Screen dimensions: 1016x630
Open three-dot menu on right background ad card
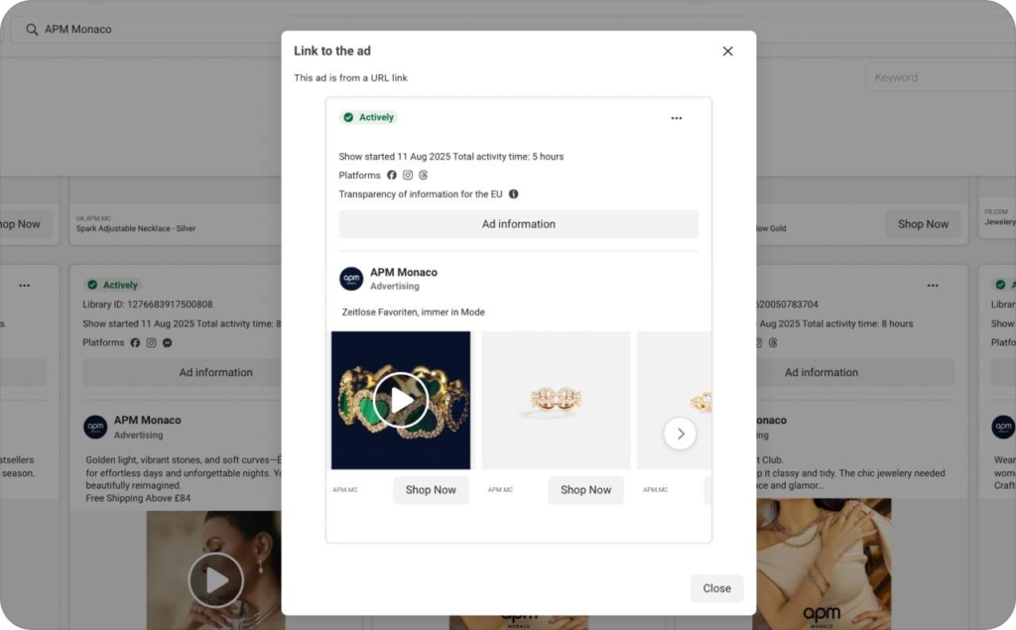932,286
